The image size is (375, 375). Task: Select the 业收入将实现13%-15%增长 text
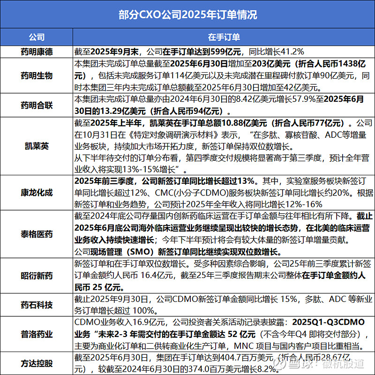125,169
